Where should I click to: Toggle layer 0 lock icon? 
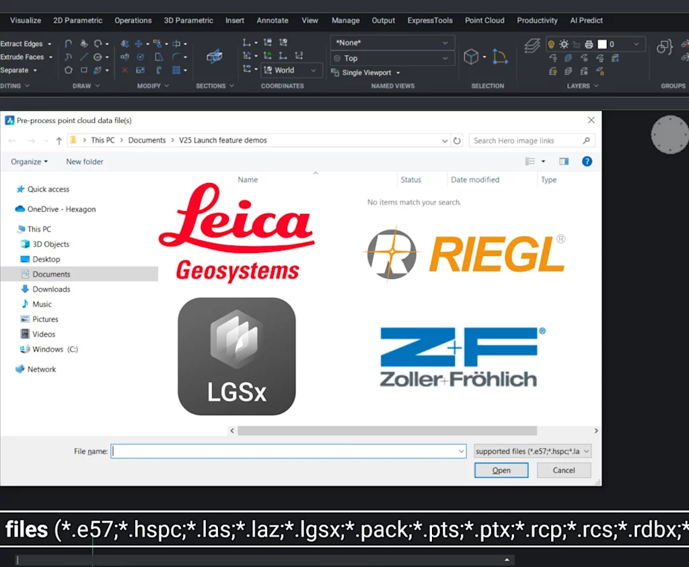577,44
